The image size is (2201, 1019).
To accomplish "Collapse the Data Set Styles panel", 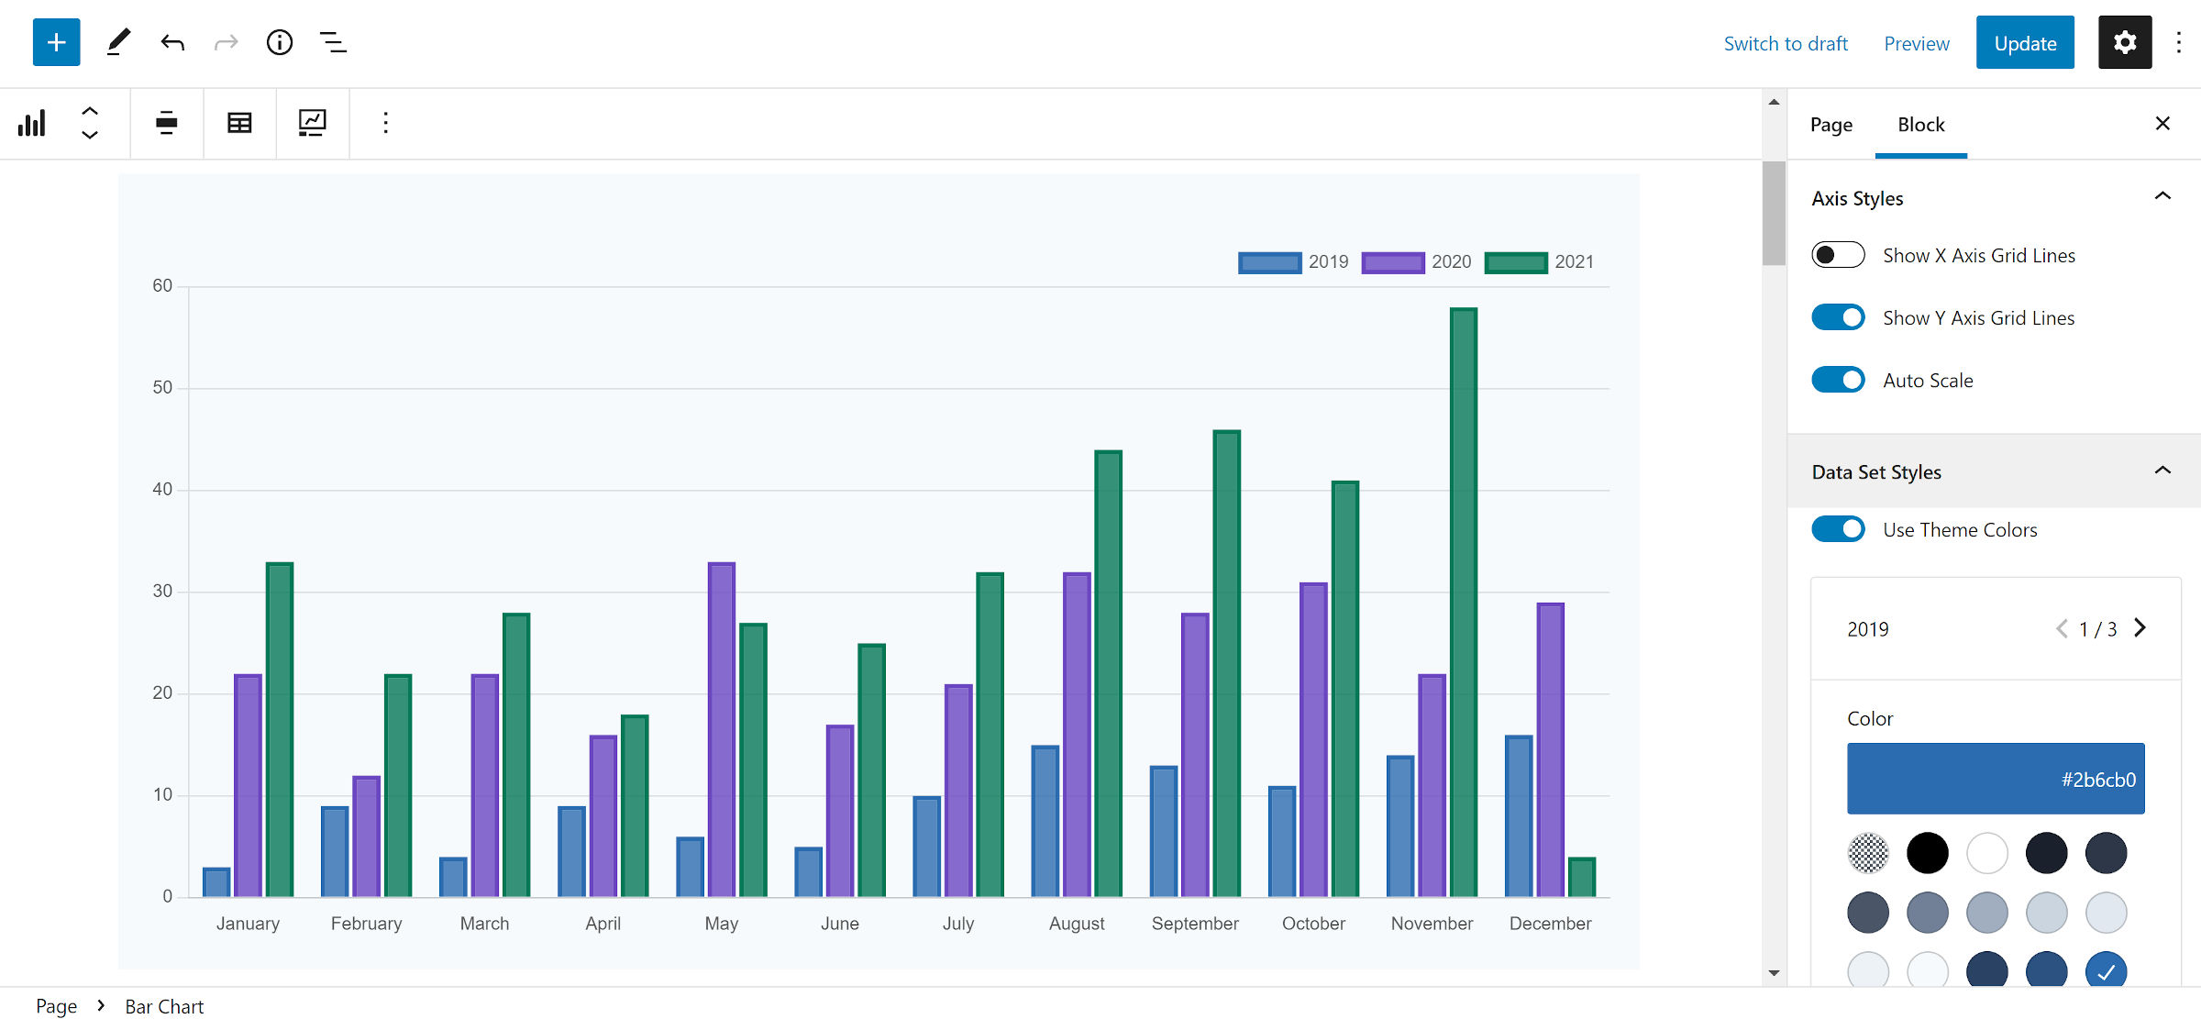I will pyautogui.click(x=2162, y=471).
